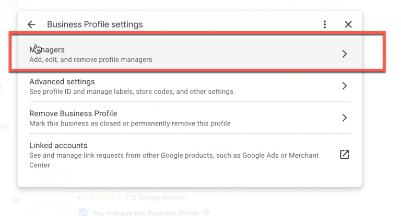Expand Advanced settings via its chevron arrow
401x216 pixels.
pos(344,86)
